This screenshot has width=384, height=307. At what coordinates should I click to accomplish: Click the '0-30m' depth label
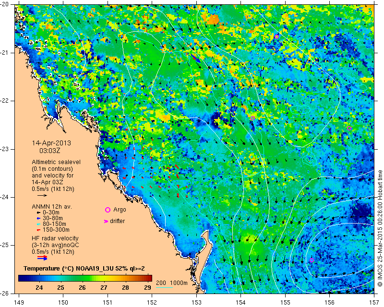pos(51,213)
